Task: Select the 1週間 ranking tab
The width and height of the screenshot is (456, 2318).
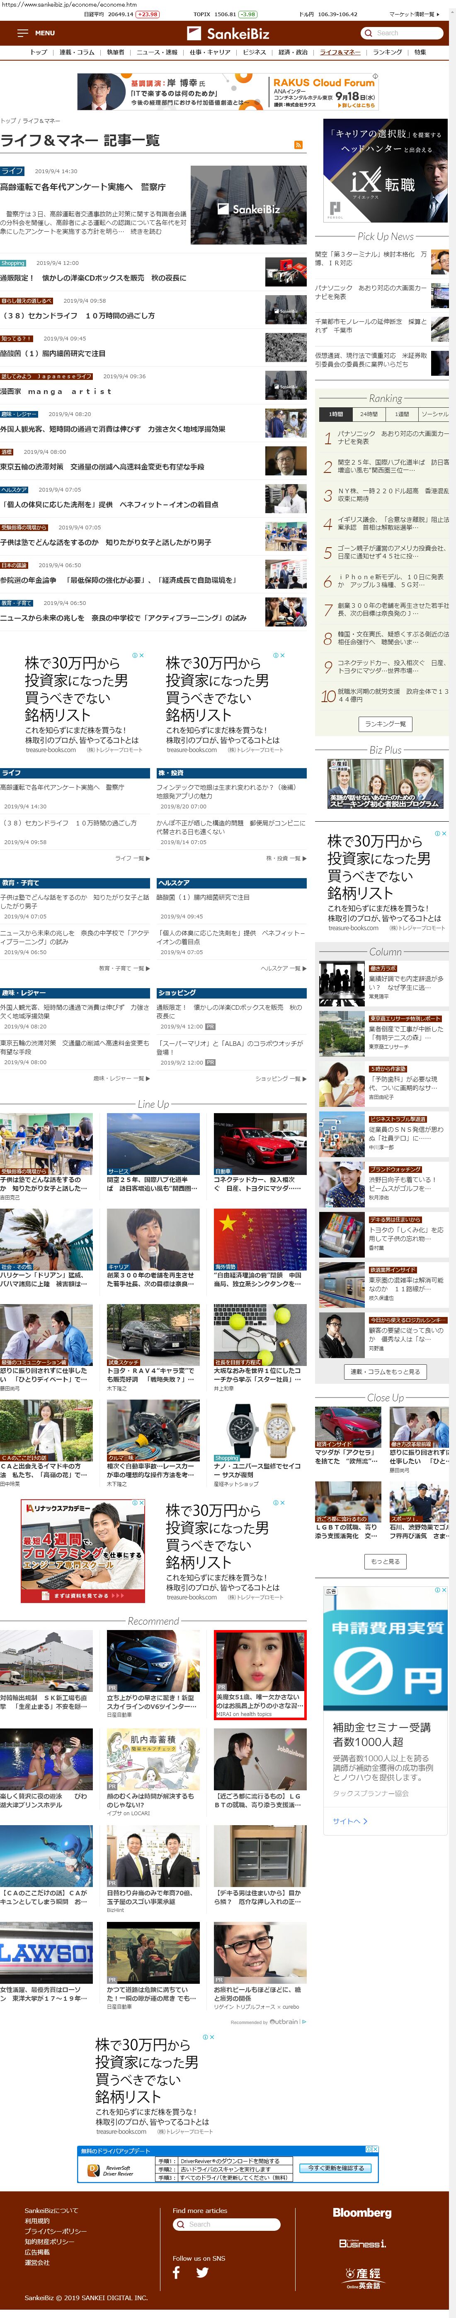Action: pyautogui.click(x=401, y=414)
